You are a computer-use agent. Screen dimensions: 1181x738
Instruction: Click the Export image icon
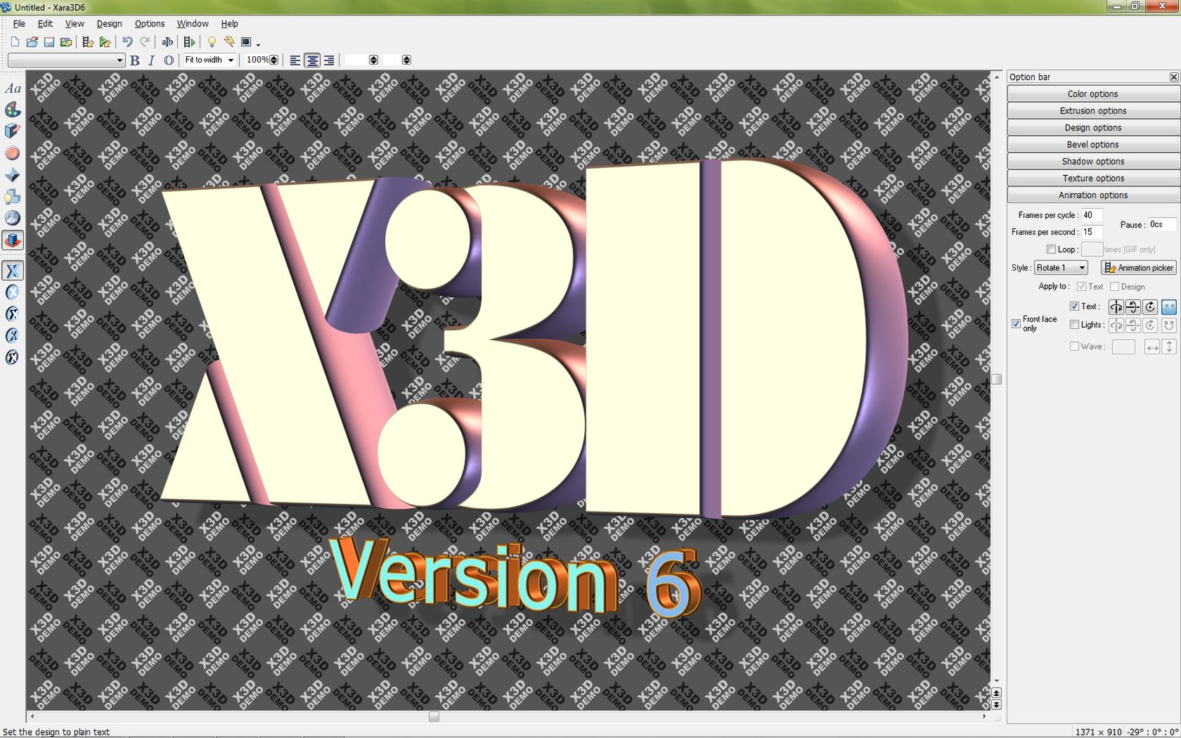pyautogui.click(x=66, y=42)
